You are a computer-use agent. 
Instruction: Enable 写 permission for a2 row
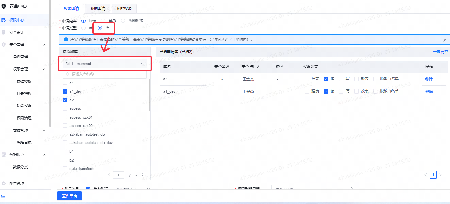(x=341, y=79)
